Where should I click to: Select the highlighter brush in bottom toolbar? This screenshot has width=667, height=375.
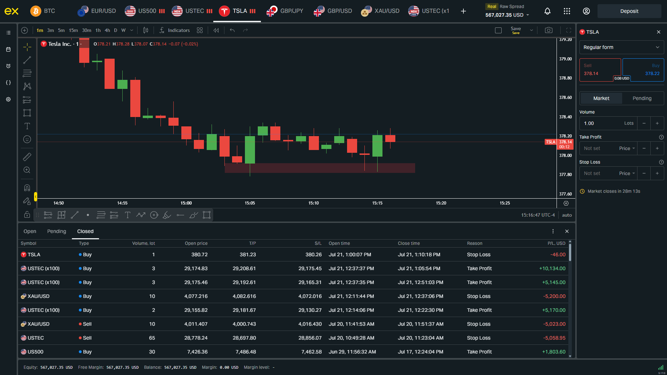click(167, 215)
